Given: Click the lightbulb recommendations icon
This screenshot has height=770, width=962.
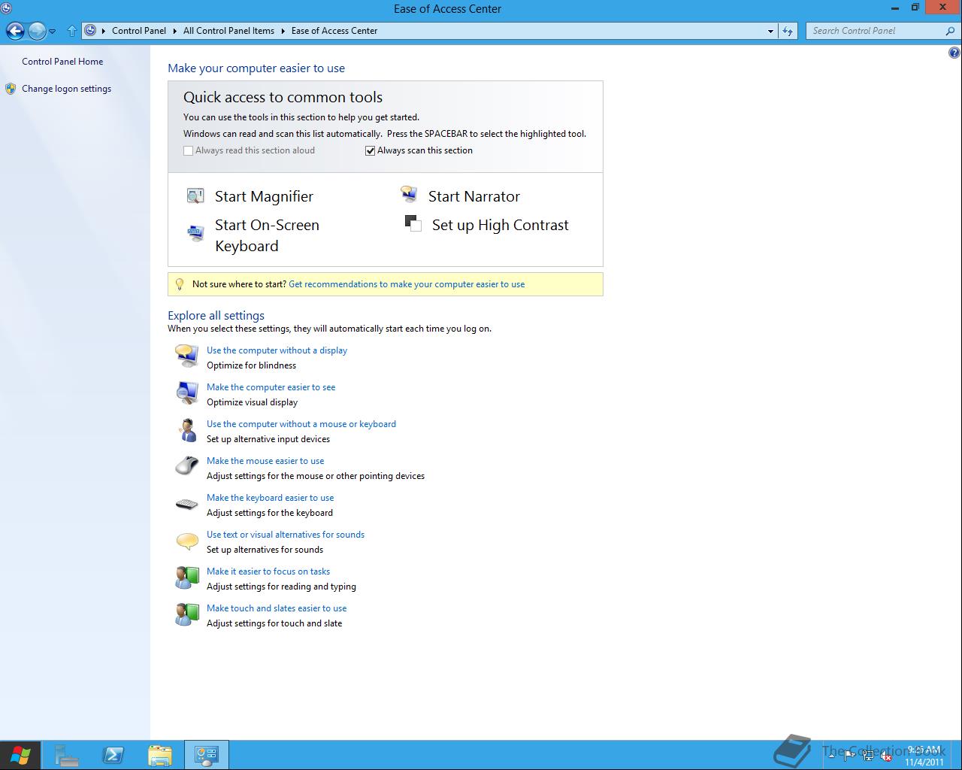Looking at the screenshot, I should 179,284.
